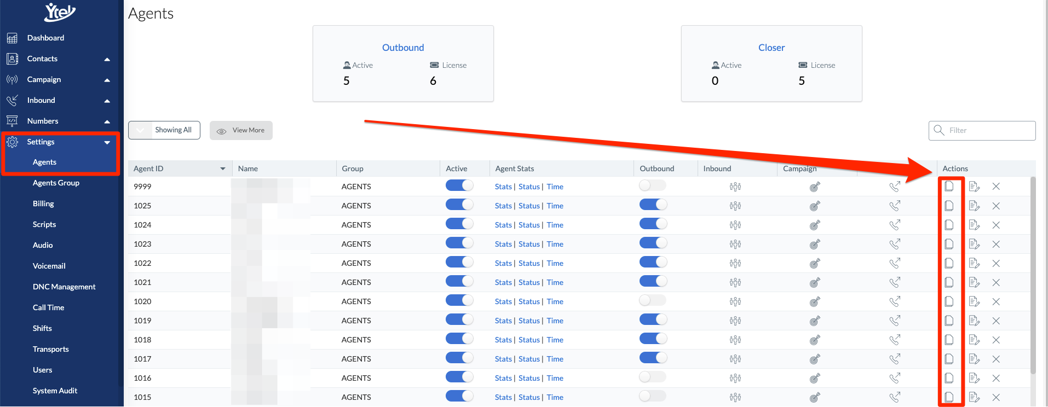1048x407 pixels.
Task: Click the Dashboard grid icon in sidebar
Action: pos(12,38)
